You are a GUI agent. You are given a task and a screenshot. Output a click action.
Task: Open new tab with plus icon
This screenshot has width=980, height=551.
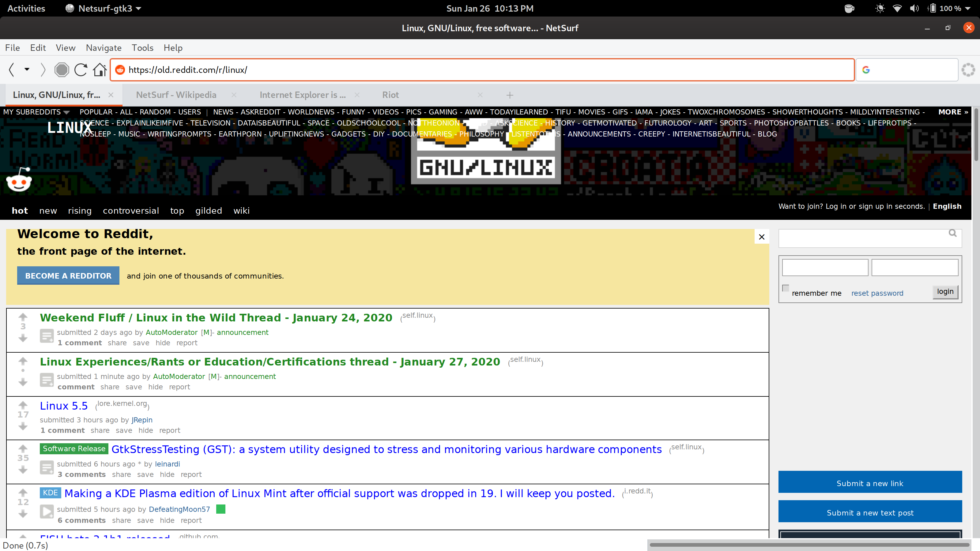[510, 95]
